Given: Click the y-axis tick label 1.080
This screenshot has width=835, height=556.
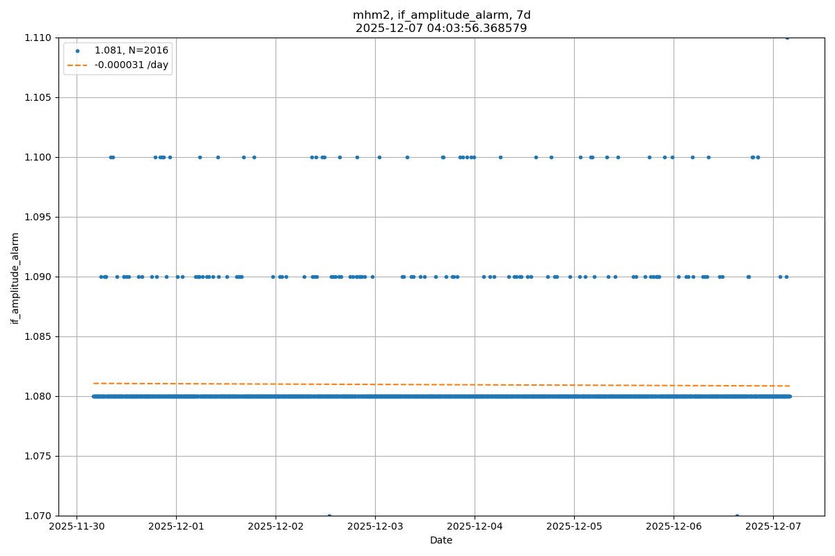Looking at the screenshot, I should (x=38, y=396).
